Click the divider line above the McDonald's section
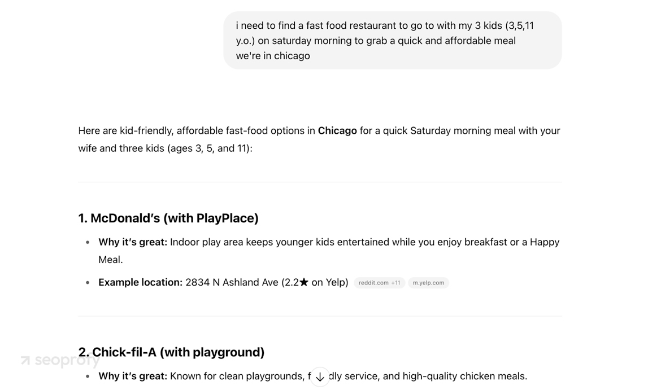Image resolution: width=661 pixels, height=390 pixels. (x=320, y=182)
